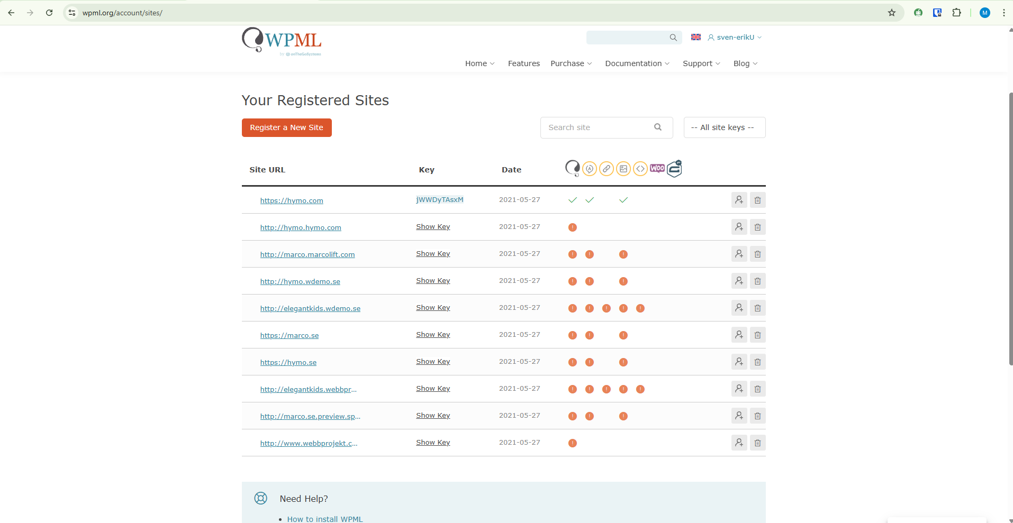
Task: Assign user for elegantkids.wdemo.se row
Action: 739,308
